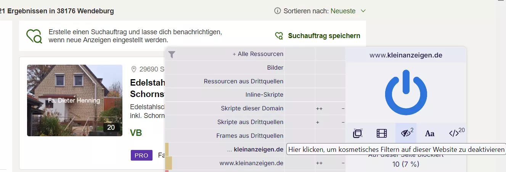Open the Neueste sort dropdown
Image resolution: width=506 pixels, height=172 pixels.
[x=348, y=11]
